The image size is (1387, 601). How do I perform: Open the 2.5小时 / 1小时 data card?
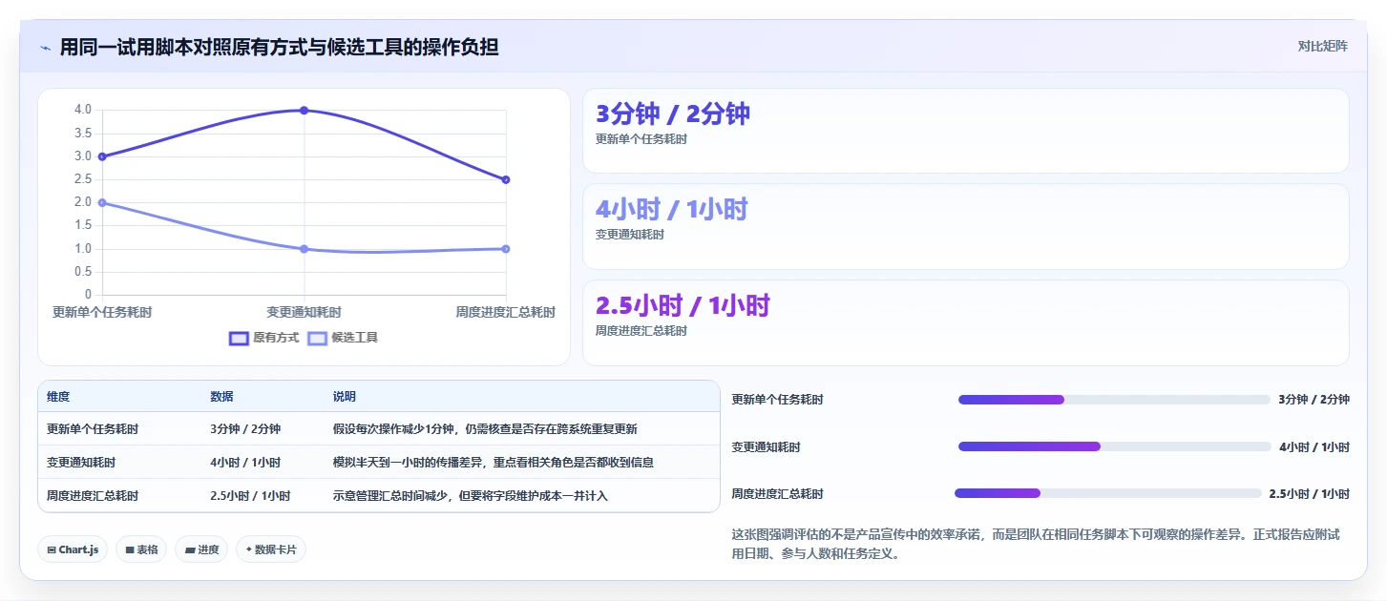(x=965, y=322)
